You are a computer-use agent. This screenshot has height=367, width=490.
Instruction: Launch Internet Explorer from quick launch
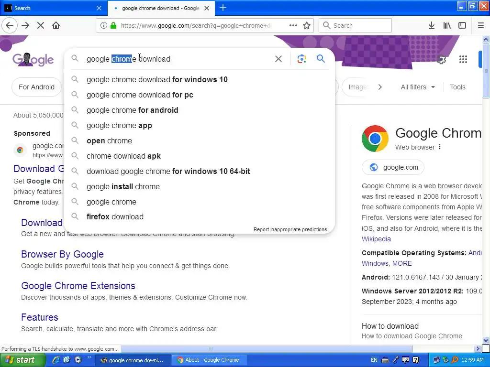56,360
